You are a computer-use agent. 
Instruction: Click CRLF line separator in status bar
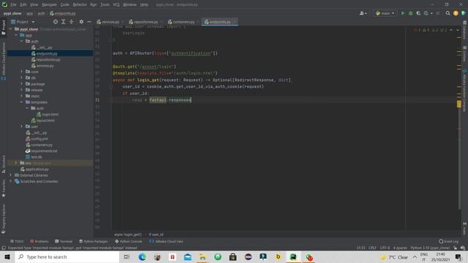click(x=372, y=248)
